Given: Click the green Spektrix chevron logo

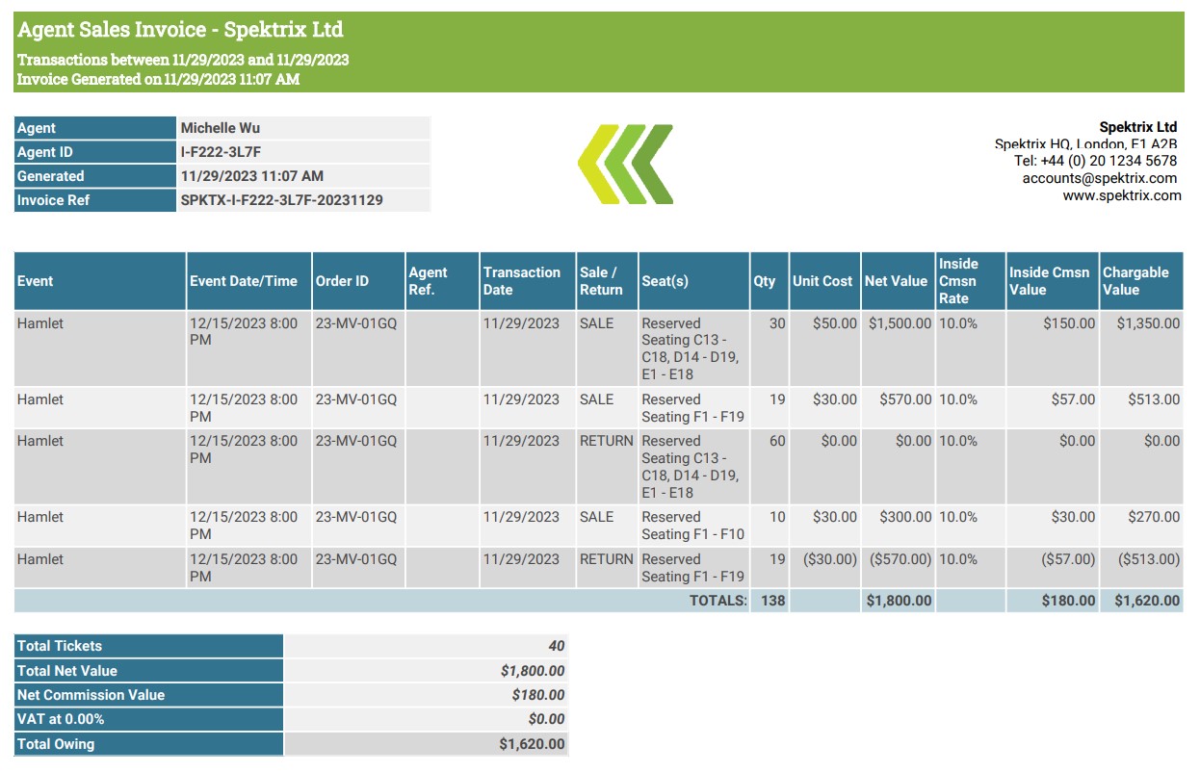Looking at the screenshot, I should click(x=626, y=165).
